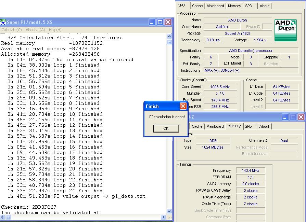Viewport: 306px width, 222px height.
Task: Select Memory tab in lower CPU-Z window
Action: [x=234, y=126]
